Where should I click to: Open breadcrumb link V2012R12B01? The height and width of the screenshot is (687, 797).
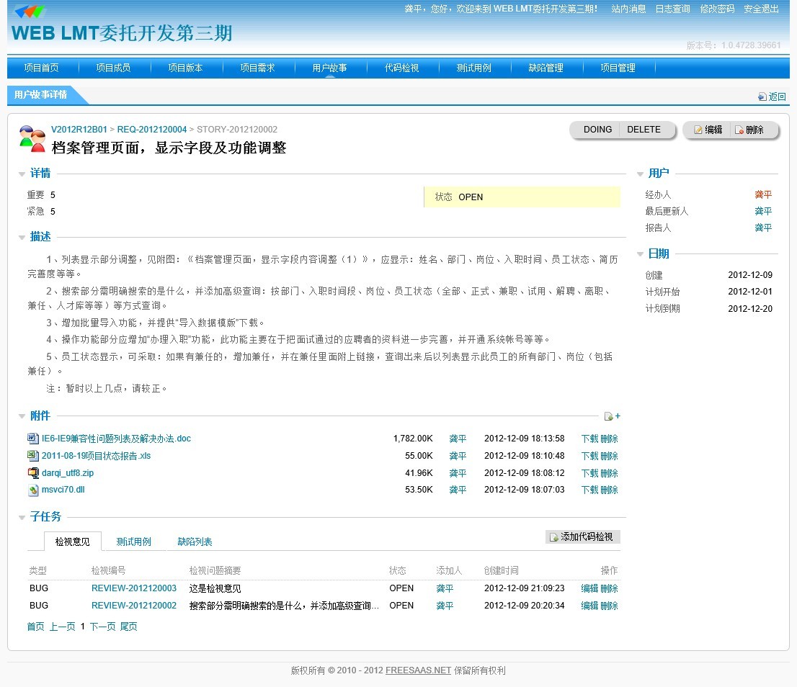click(x=79, y=130)
